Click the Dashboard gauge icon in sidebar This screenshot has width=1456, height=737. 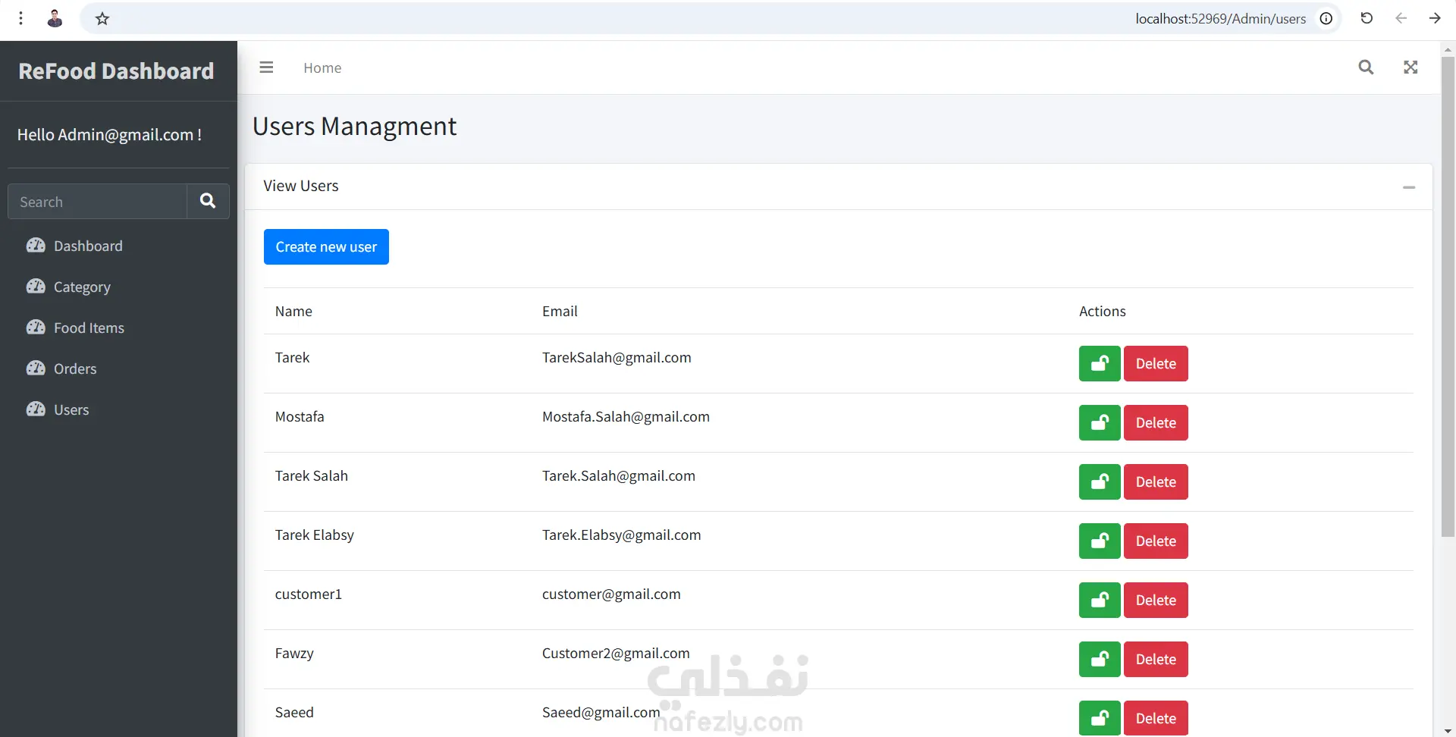36,245
